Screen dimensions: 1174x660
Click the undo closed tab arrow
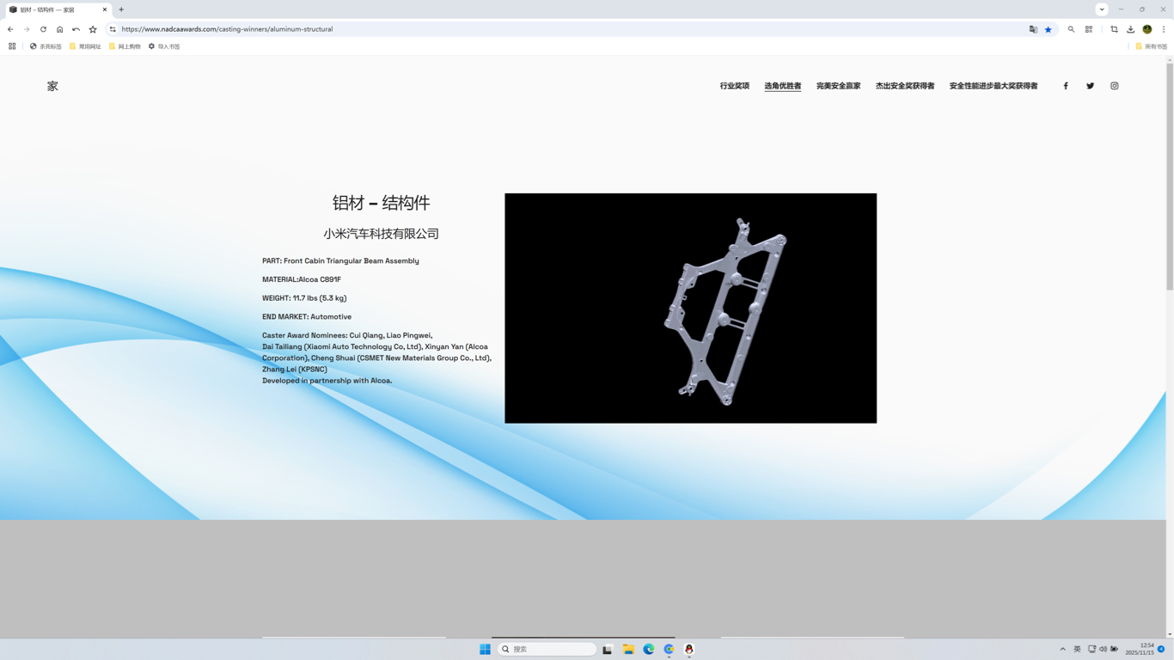pyautogui.click(x=76, y=29)
